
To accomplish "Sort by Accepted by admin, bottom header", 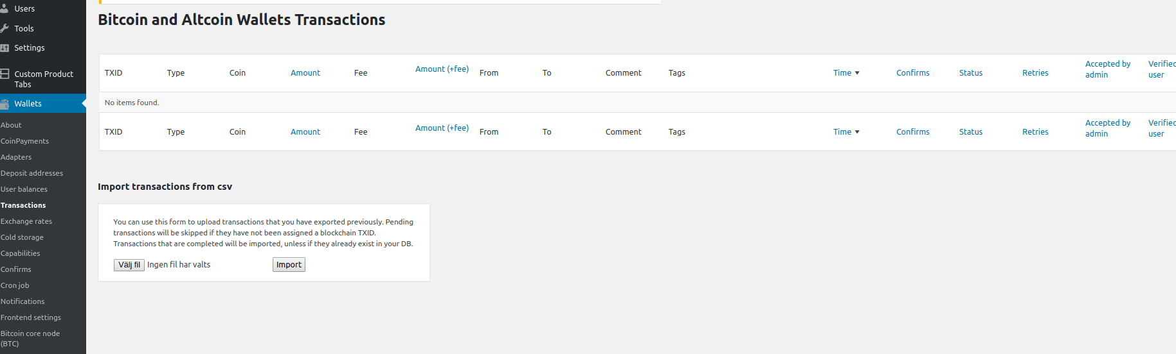I will pyautogui.click(x=1108, y=128).
